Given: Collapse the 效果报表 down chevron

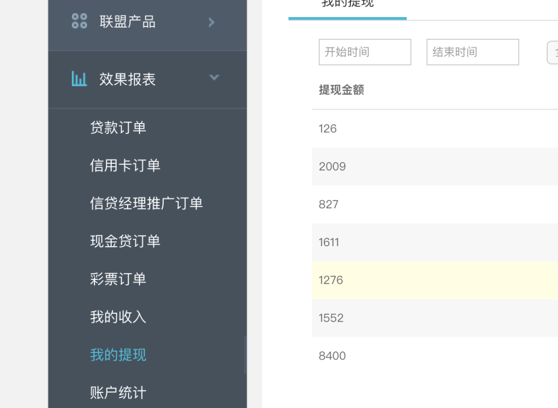Looking at the screenshot, I should [214, 78].
